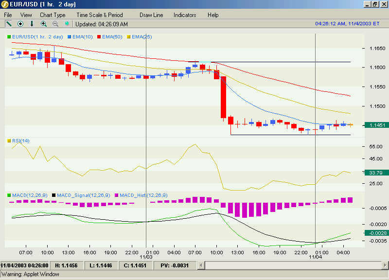Viewport: 389px width, 280px height.
Task: Click the RSI value tag 33.79
Action: [377, 173]
